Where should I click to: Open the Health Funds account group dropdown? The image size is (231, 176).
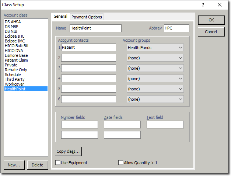(x=155, y=48)
